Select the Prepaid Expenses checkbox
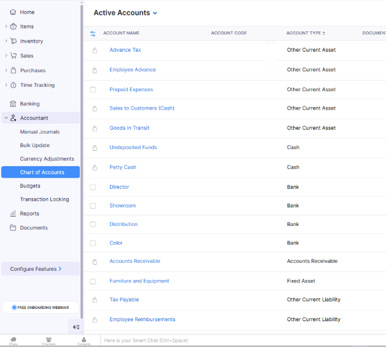The height and width of the screenshot is (352, 386). point(93,90)
